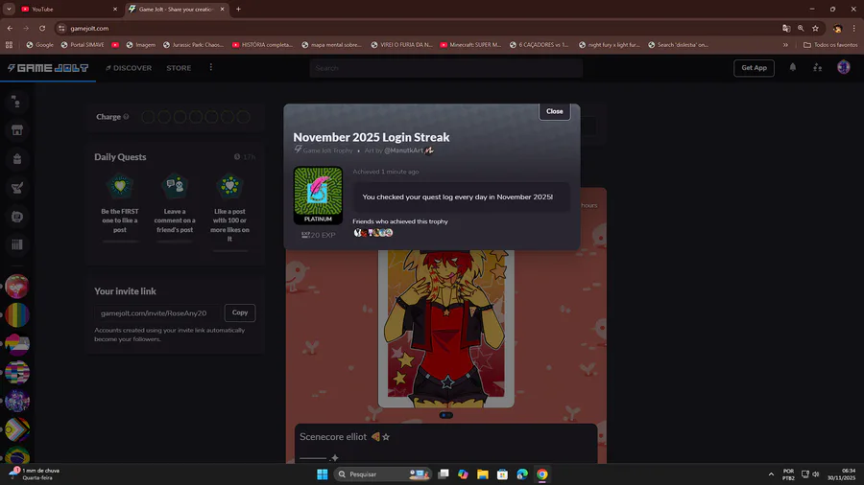Screen dimensions: 864x485
Task: Reload the current page
Action: click(42, 28)
